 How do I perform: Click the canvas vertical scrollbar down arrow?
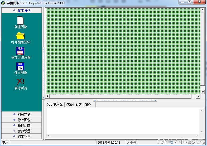(x=203, y=92)
